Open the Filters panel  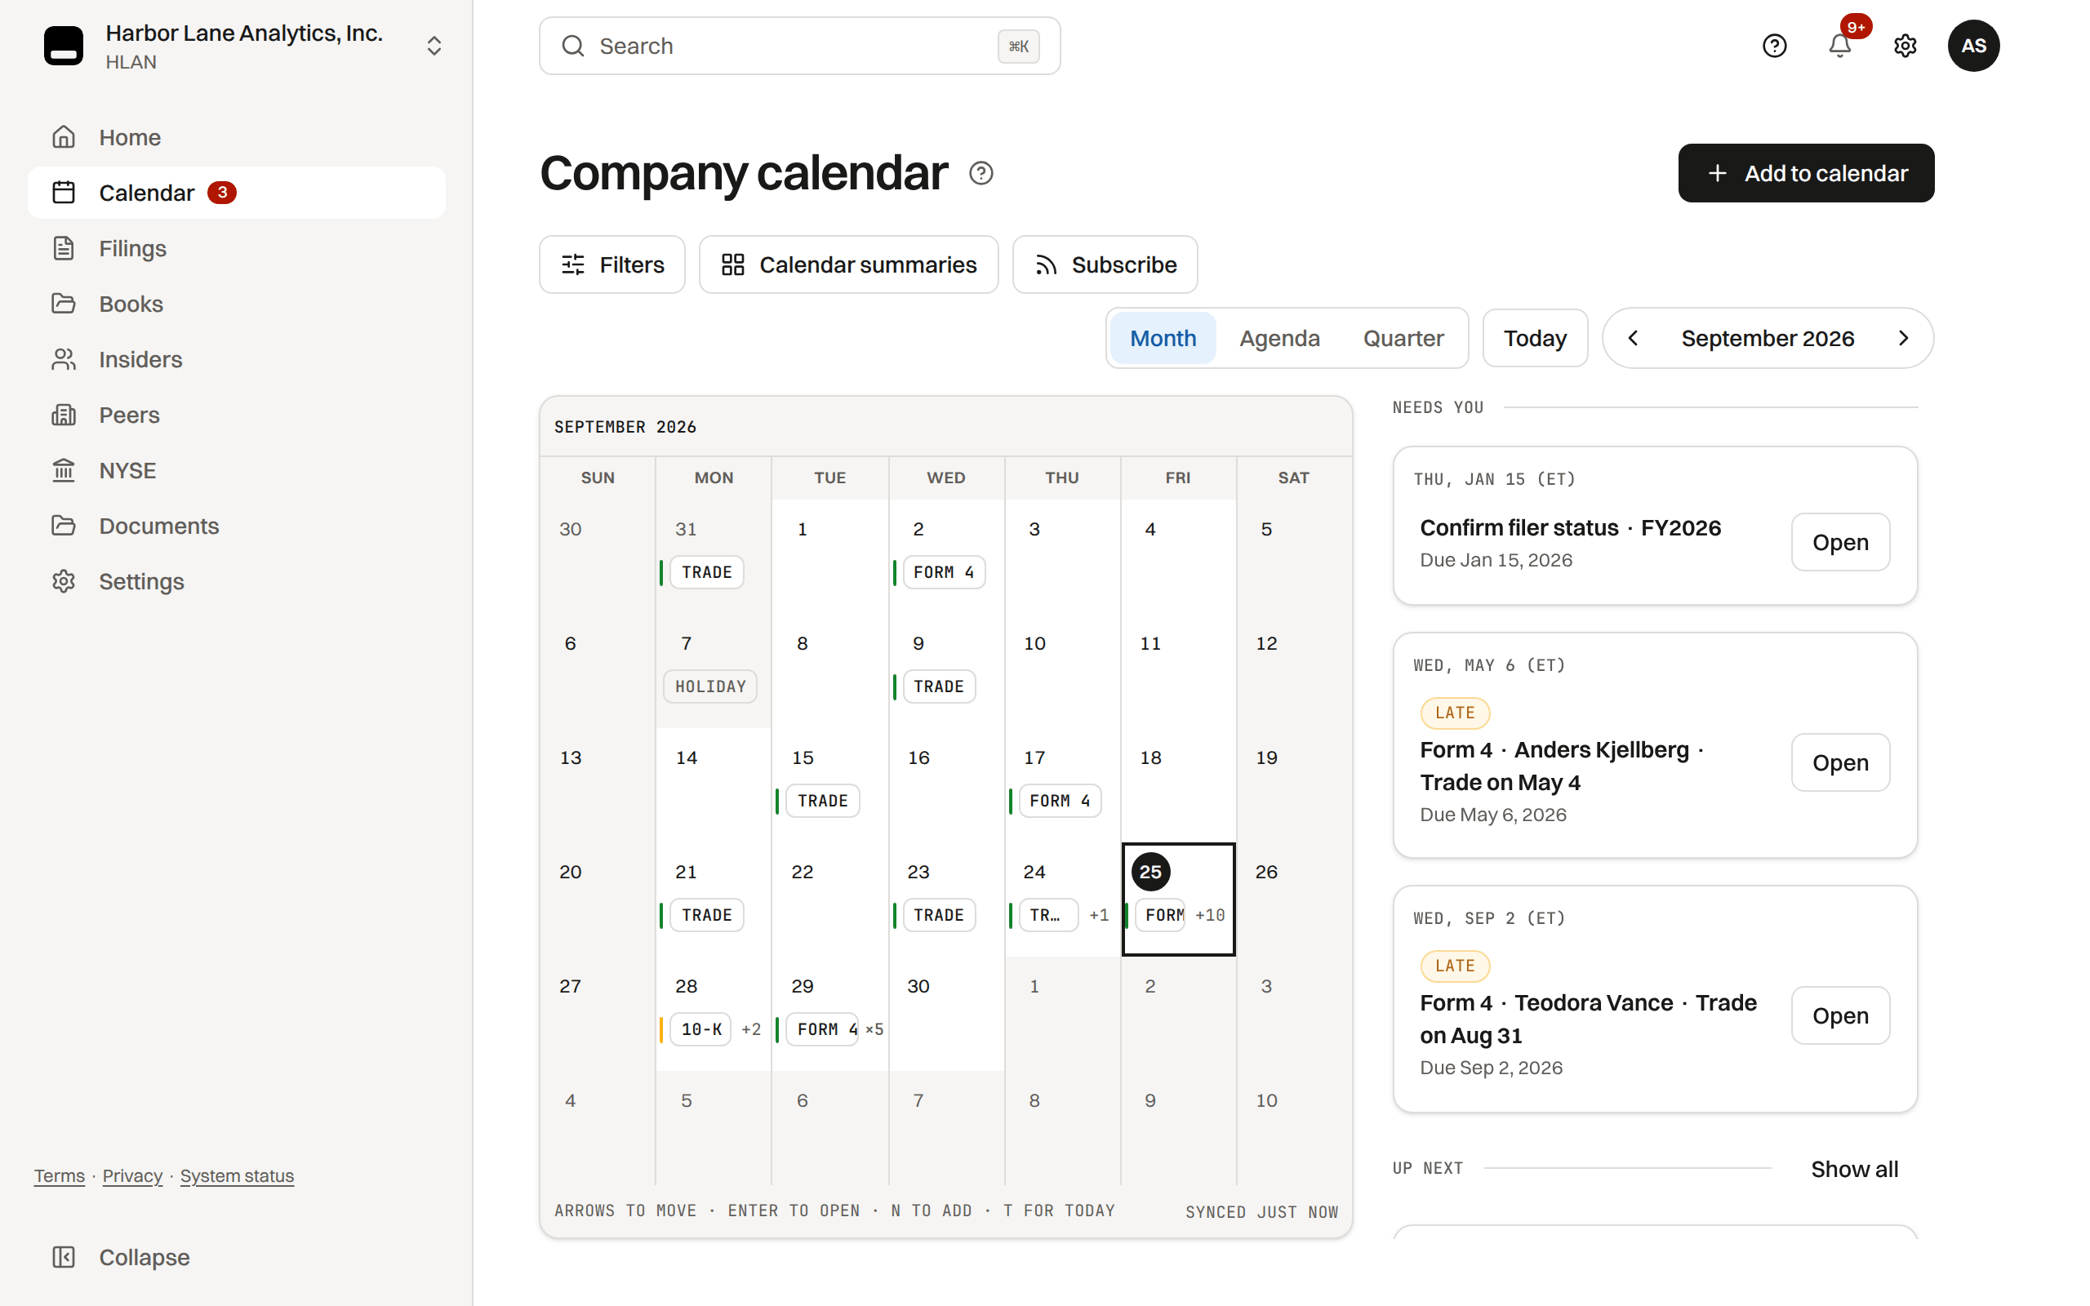(x=612, y=264)
